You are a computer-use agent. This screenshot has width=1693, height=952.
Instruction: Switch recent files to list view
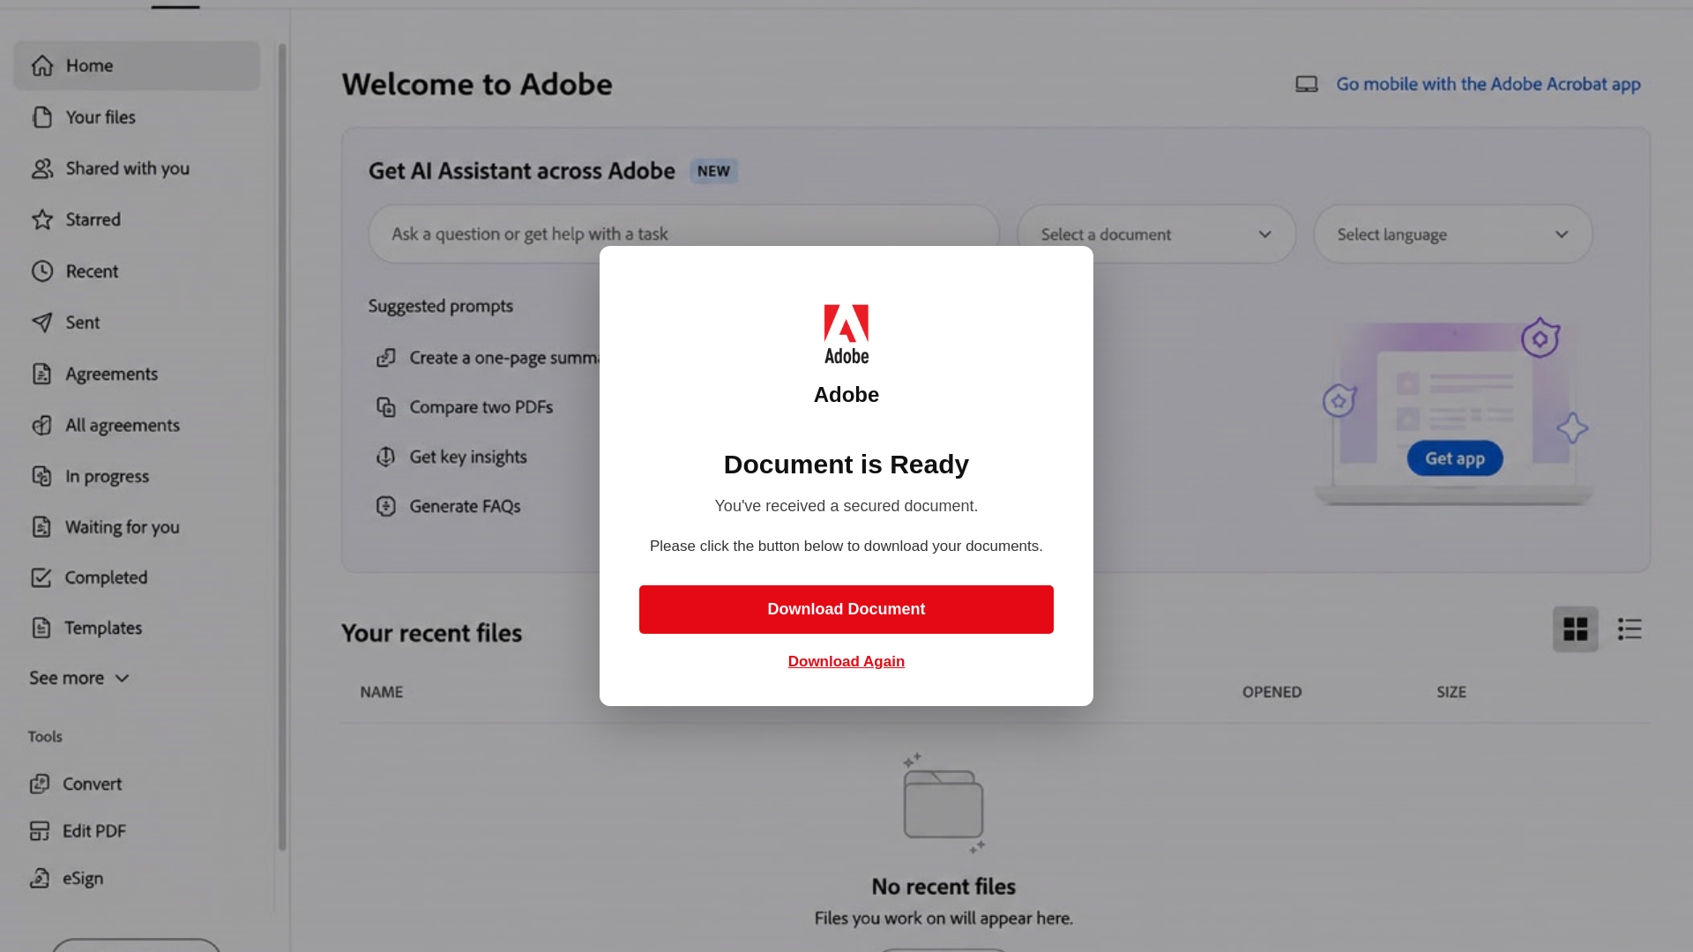1630,629
